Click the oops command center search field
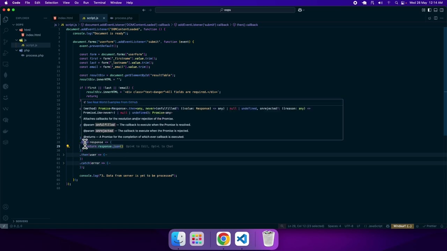447x251 pixels. (225, 10)
